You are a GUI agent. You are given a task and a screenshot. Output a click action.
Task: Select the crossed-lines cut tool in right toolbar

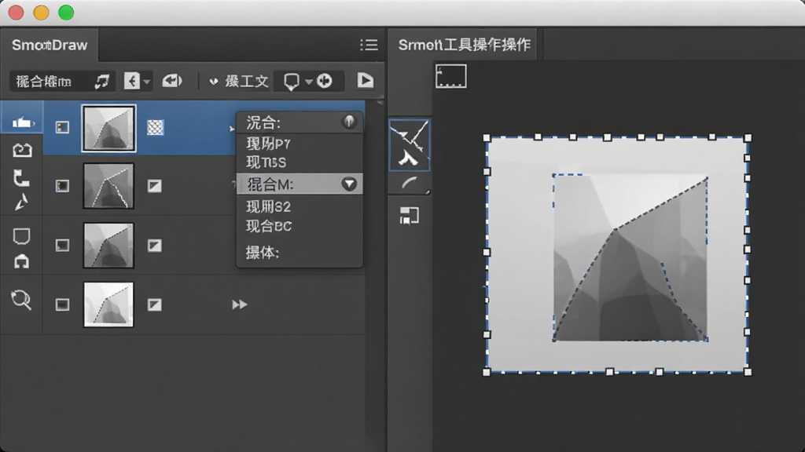(x=409, y=136)
